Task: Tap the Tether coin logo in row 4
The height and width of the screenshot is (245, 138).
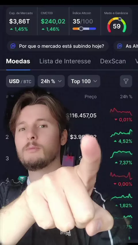Action: point(22,179)
